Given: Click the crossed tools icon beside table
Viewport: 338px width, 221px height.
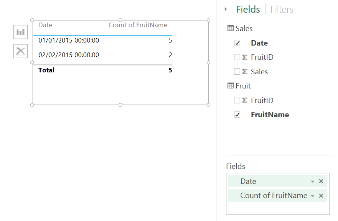Looking at the screenshot, I should (20, 51).
